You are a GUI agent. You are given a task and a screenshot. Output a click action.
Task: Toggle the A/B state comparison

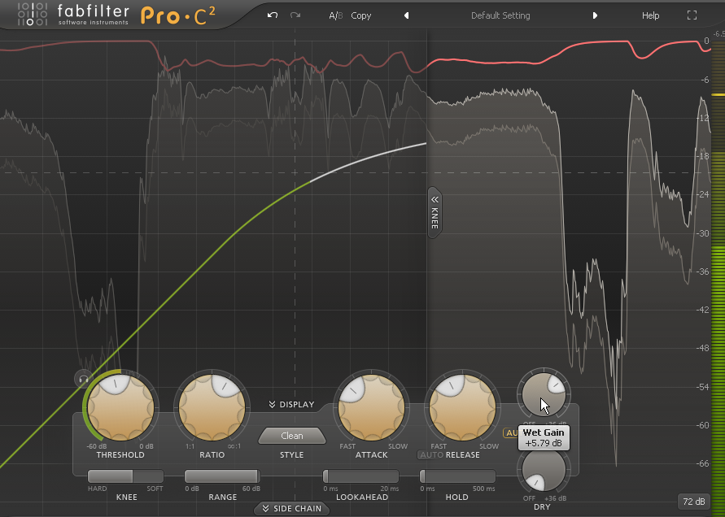pyautogui.click(x=336, y=15)
